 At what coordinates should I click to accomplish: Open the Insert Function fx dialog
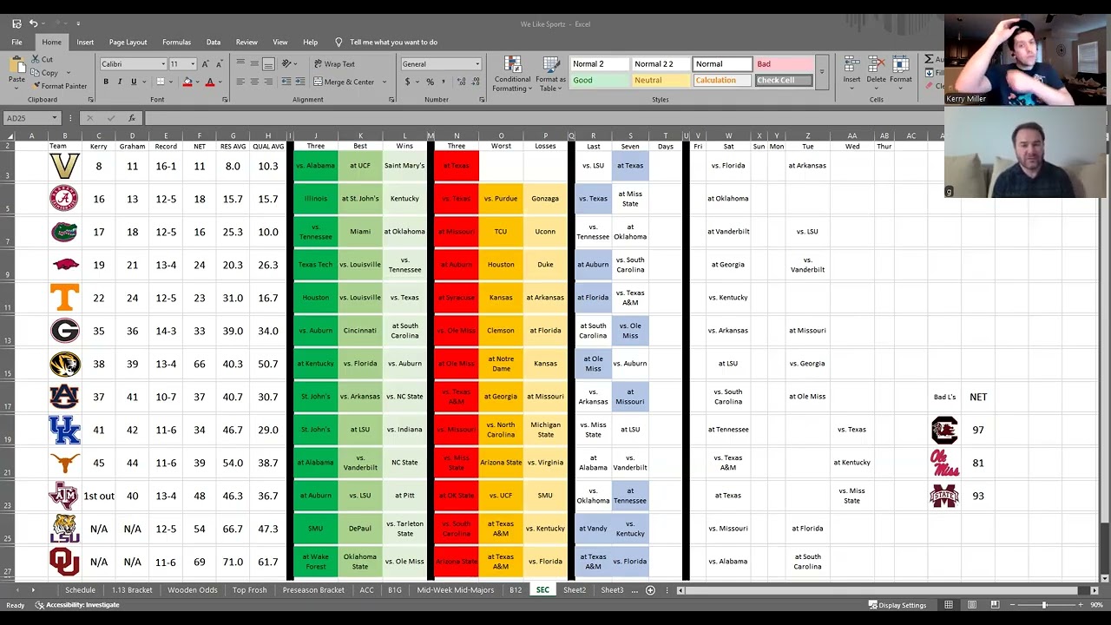coord(132,118)
